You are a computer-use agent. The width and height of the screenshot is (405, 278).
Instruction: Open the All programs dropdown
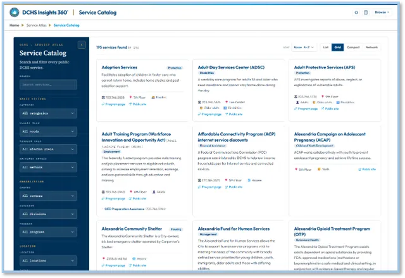48,232
